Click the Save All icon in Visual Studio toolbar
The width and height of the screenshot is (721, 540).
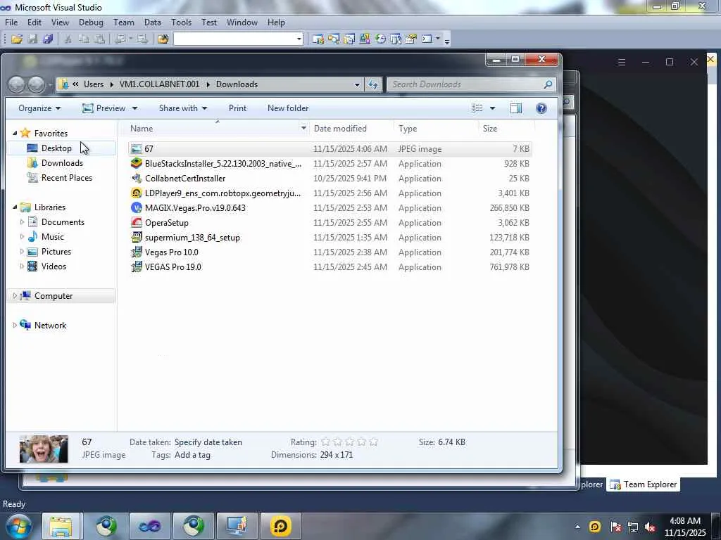pos(48,39)
